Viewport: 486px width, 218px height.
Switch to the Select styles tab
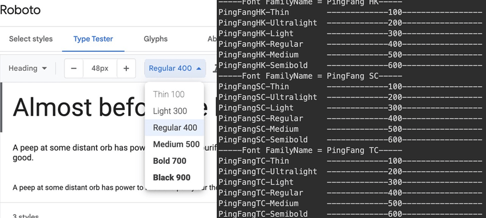[x=31, y=39]
